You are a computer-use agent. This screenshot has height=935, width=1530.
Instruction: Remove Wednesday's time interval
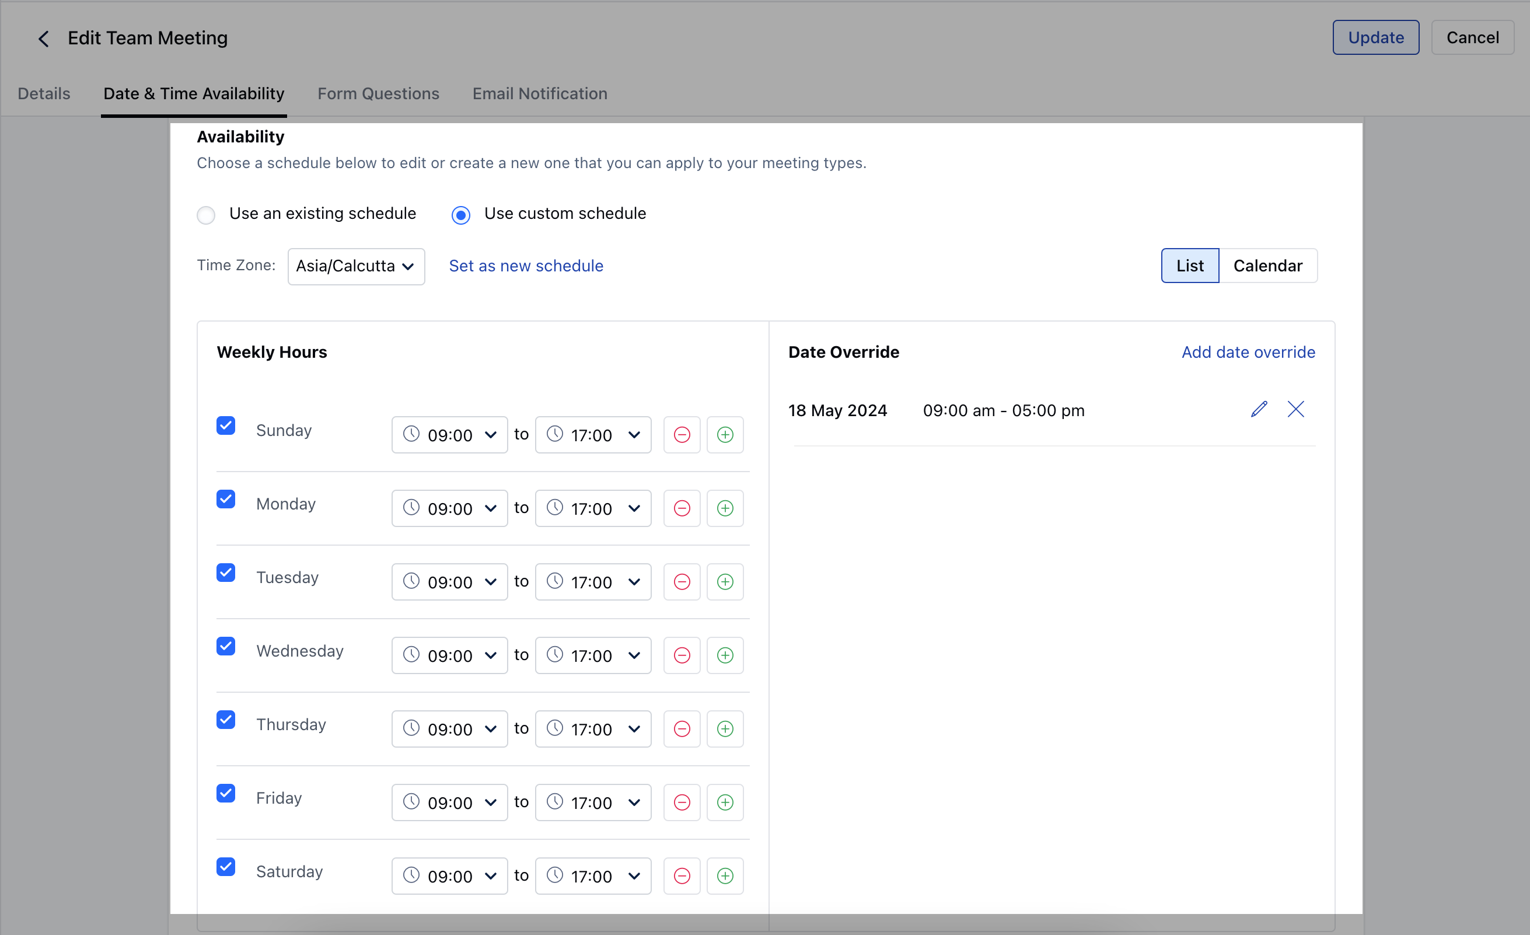click(682, 655)
